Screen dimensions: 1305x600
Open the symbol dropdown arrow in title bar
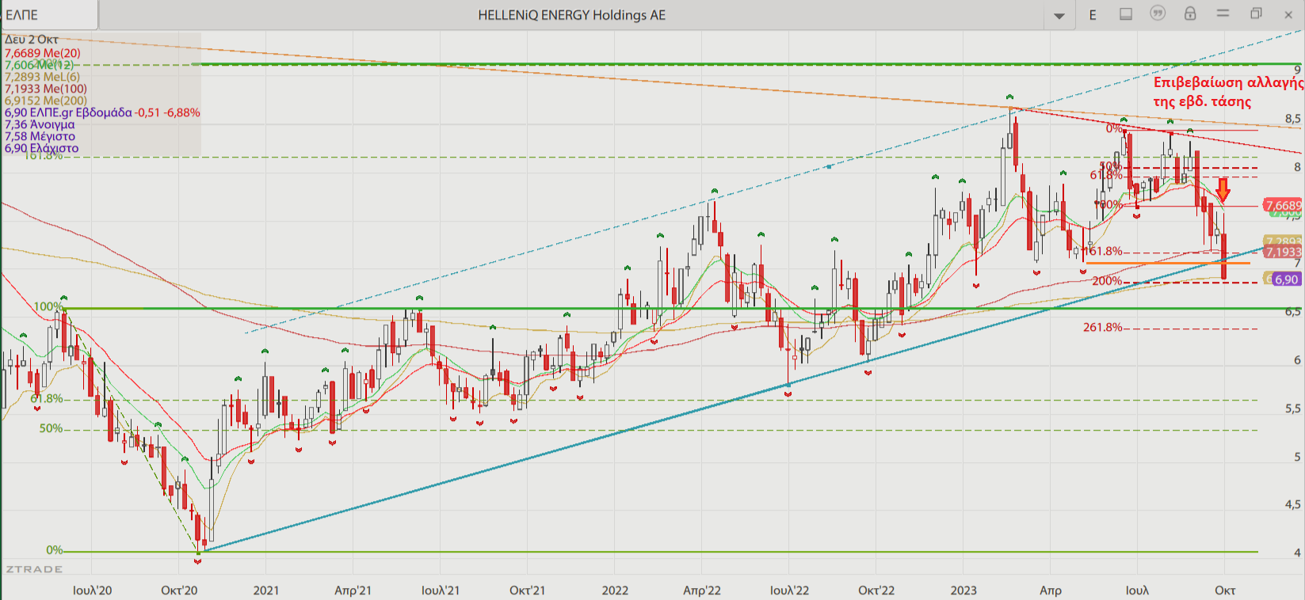click(1059, 16)
